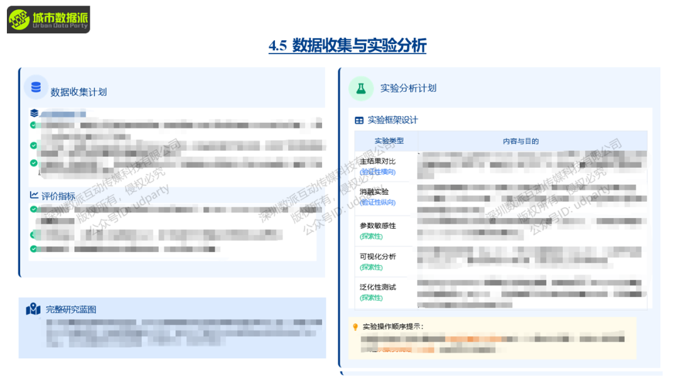The image size is (678, 382).
Task: Click the last green checkmark in 评价指标 list
Action: tap(33, 249)
